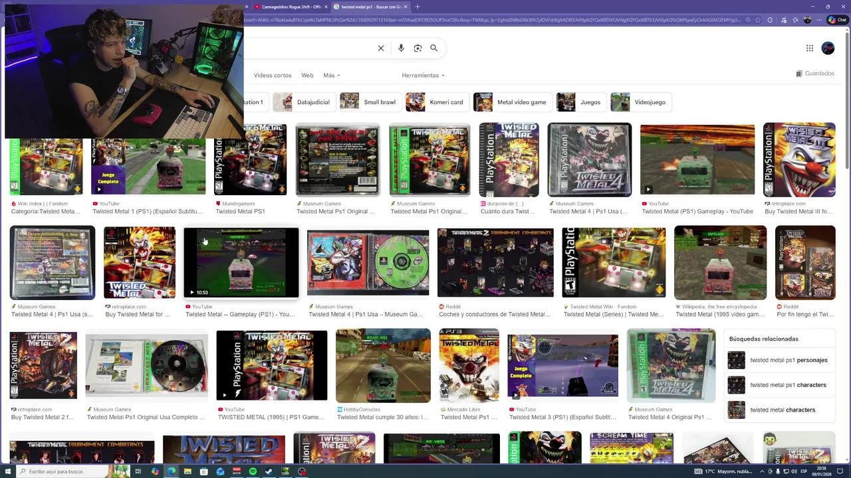This screenshot has height=478, width=851.
Task: Open the Google account profile avatar
Action: [x=828, y=48]
